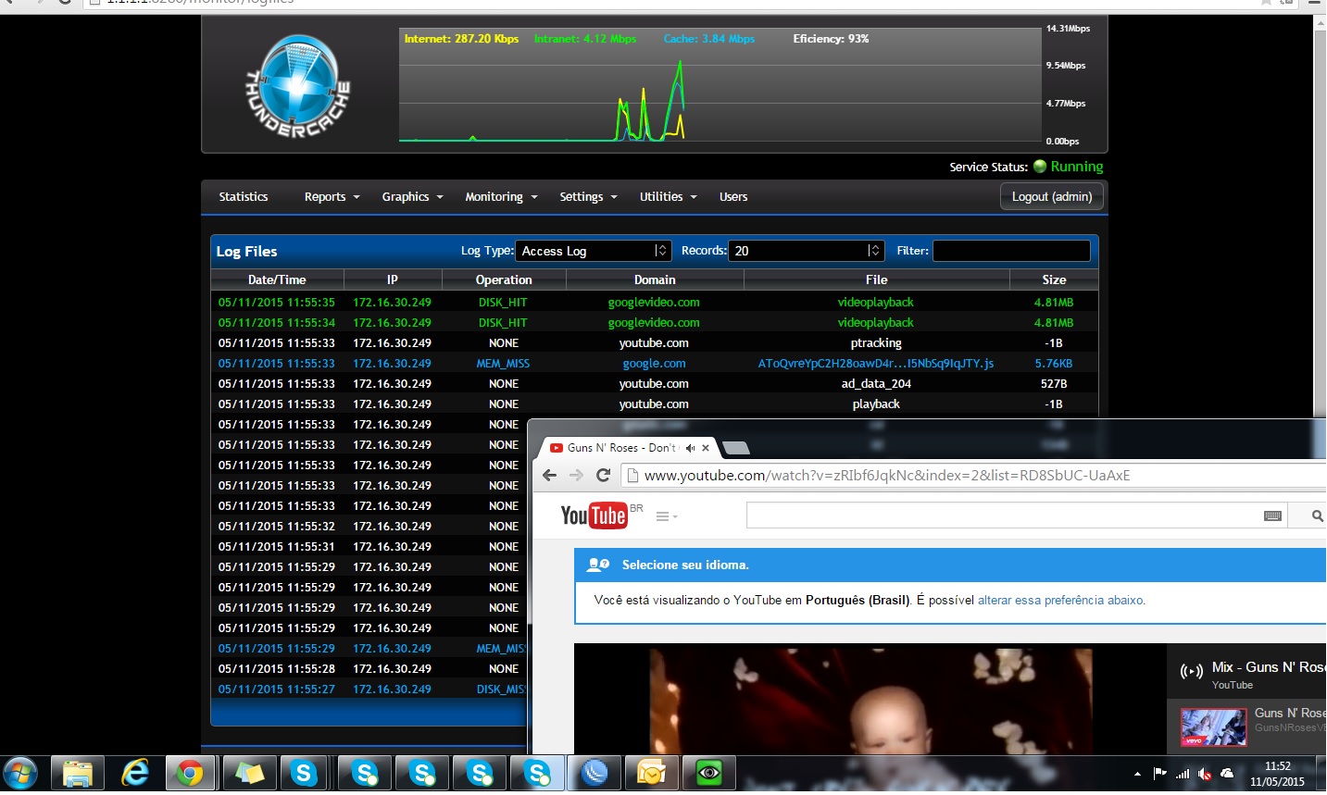This screenshot has height=795, width=1327.
Task: Open the mail envelope app in the taskbar
Action: 652,773
